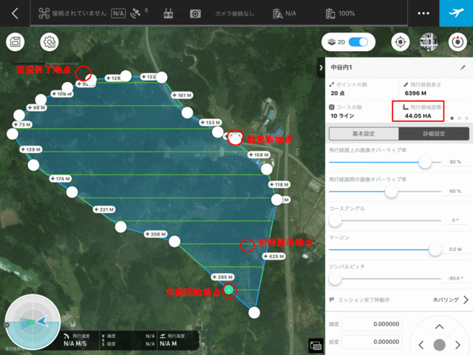Add a waypoint on the +118 M edge
473x355 pixels.
click(279, 184)
